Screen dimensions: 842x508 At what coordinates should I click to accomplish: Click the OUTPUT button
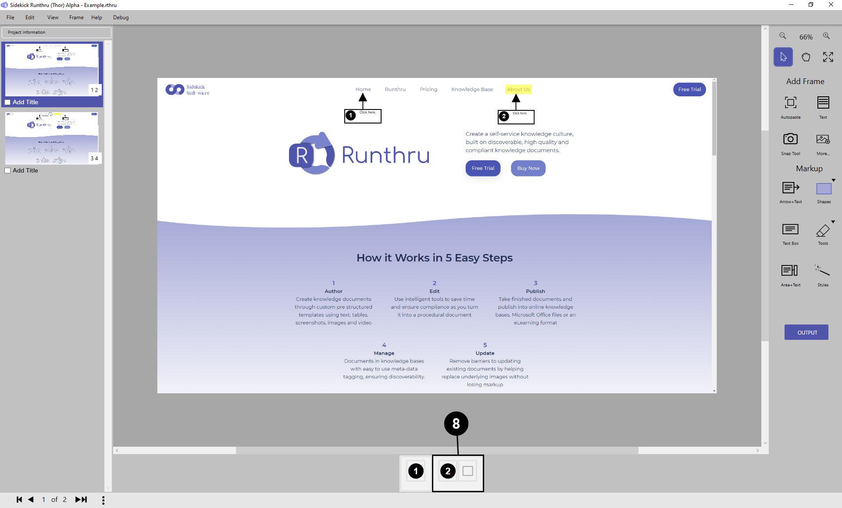(x=806, y=332)
